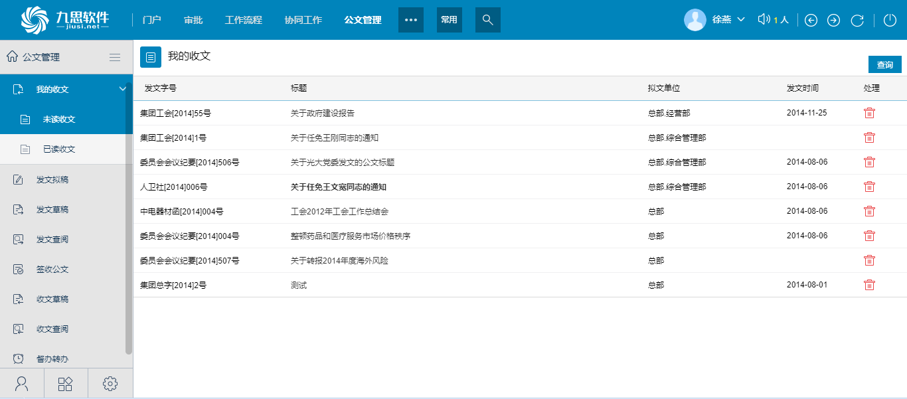Viewport: 907px width, 399px height.
Task: Open the 协同工作 top menu
Action: point(303,20)
